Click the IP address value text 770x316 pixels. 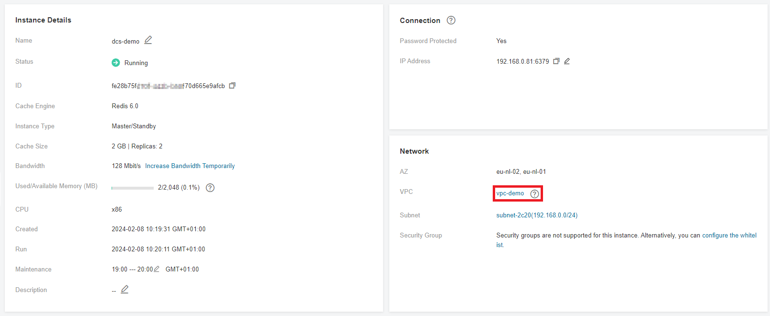pyautogui.click(x=522, y=62)
